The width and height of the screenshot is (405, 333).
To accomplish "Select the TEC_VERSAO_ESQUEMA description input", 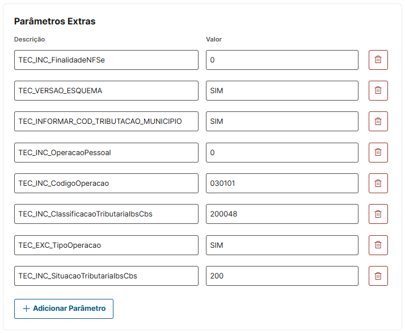I will coord(106,90).
